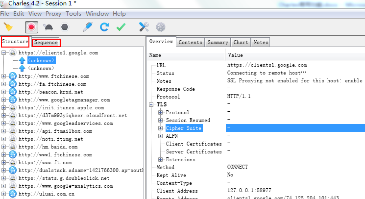This screenshot has height=199, width=365.
Task: Open the View menu
Action: (x=35, y=14)
